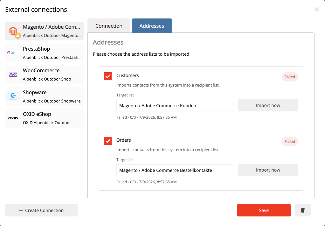Viewport: 325px width, 226px height.
Task: Open the OXID eShop connection entry
Action: [44, 118]
